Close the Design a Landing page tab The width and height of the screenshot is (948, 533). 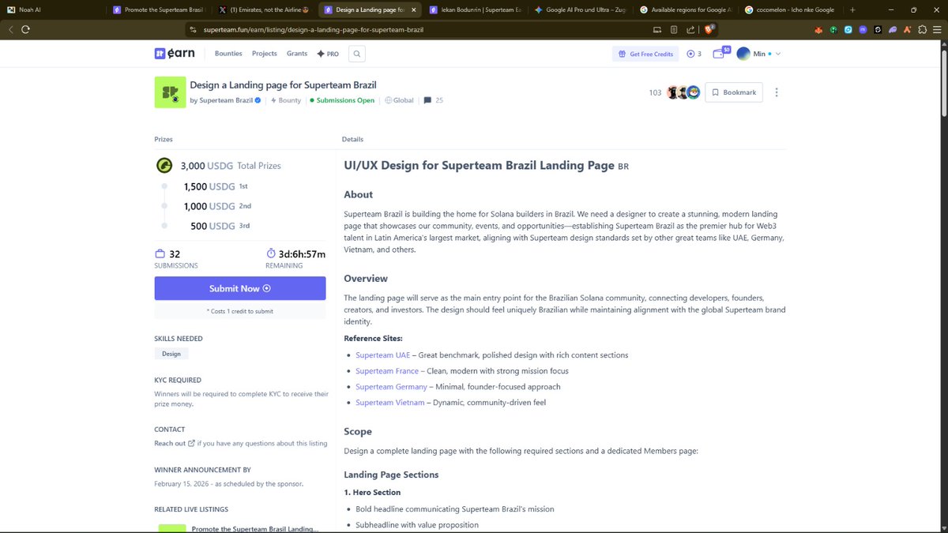[415, 9]
